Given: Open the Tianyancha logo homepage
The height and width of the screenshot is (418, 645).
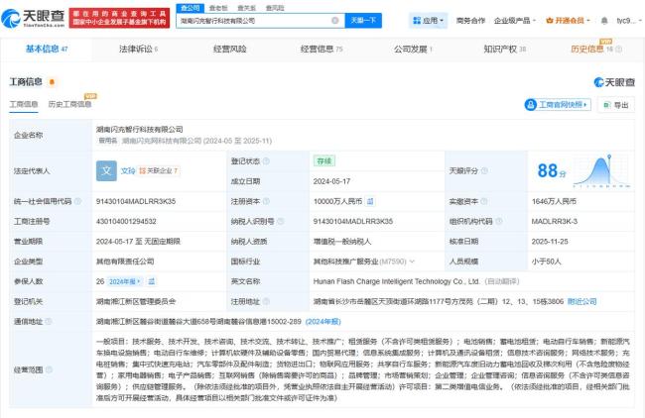Looking at the screenshot, I should click(x=34, y=18).
